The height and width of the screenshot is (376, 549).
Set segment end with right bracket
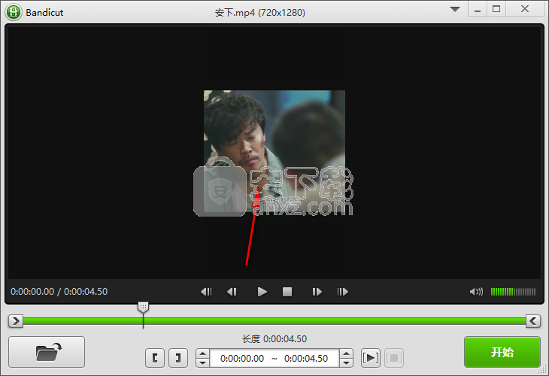[x=177, y=358]
